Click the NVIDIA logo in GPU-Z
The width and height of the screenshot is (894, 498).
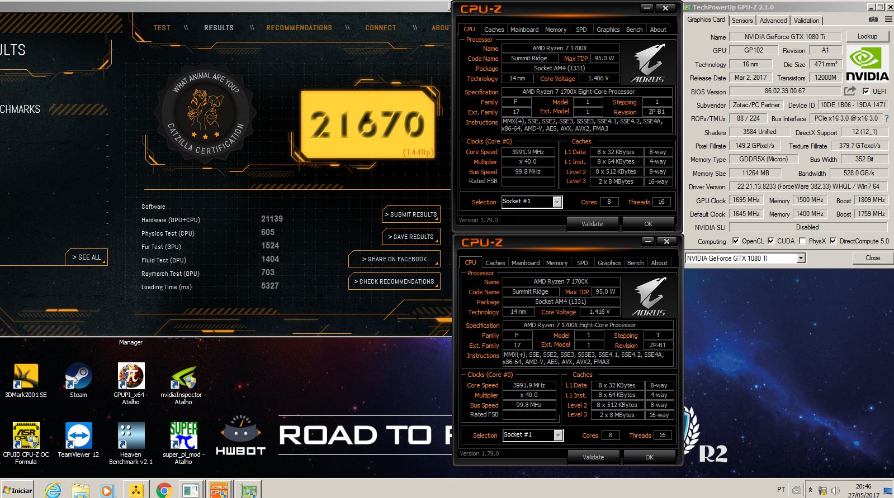coord(867,64)
